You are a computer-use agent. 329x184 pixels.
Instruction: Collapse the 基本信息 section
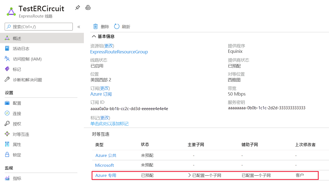click(x=94, y=36)
